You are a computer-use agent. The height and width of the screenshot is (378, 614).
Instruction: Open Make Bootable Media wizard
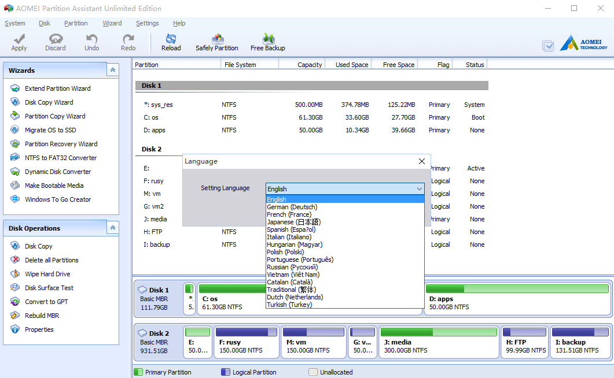pyautogui.click(x=54, y=186)
